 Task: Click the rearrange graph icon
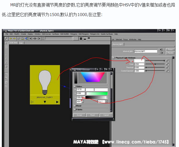click(x=23, y=39)
